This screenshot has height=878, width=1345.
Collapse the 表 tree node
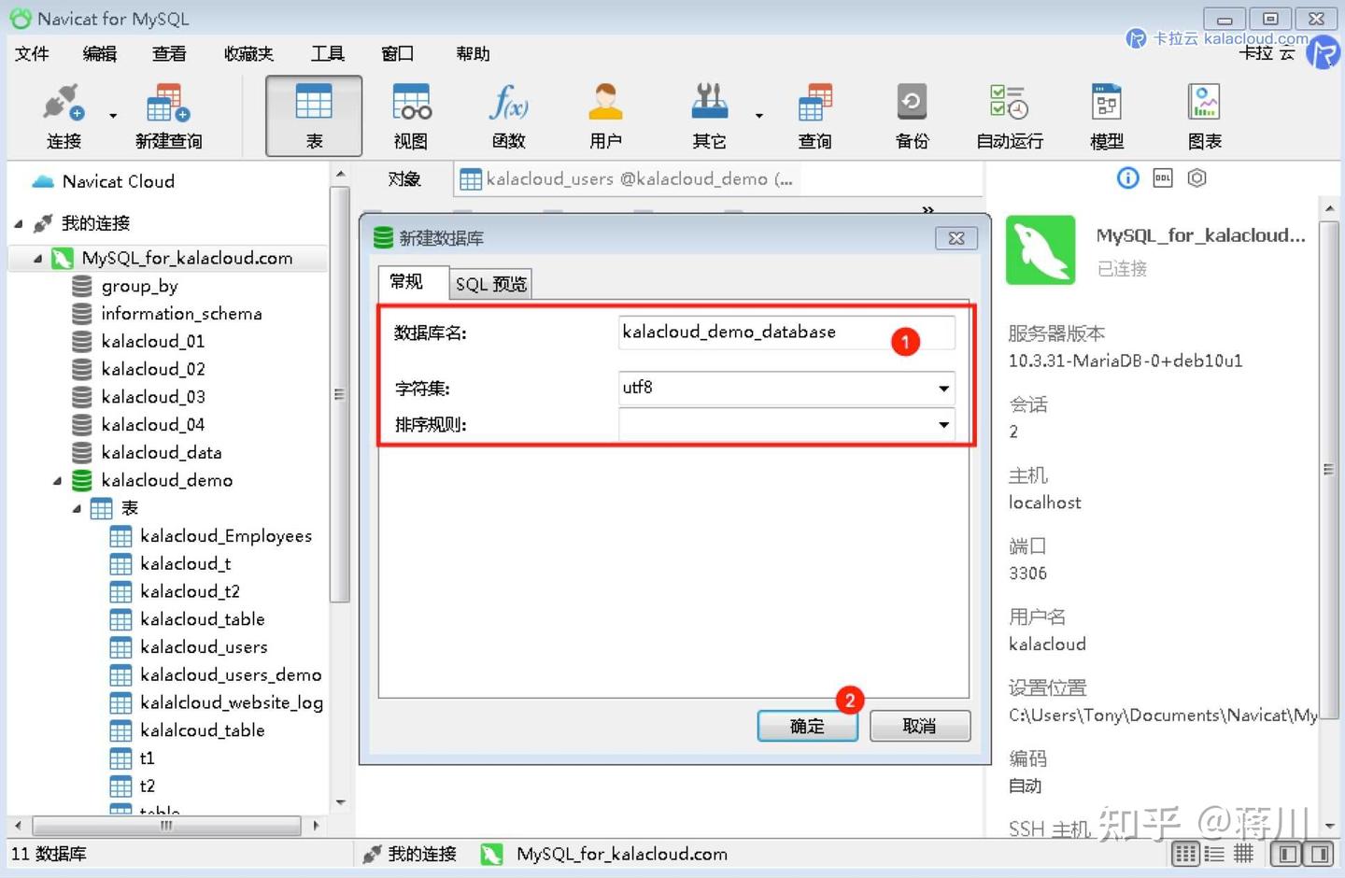click(x=77, y=508)
